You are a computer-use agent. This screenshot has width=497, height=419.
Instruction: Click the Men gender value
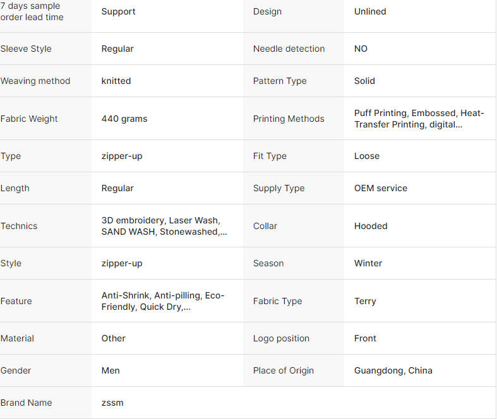coord(111,370)
